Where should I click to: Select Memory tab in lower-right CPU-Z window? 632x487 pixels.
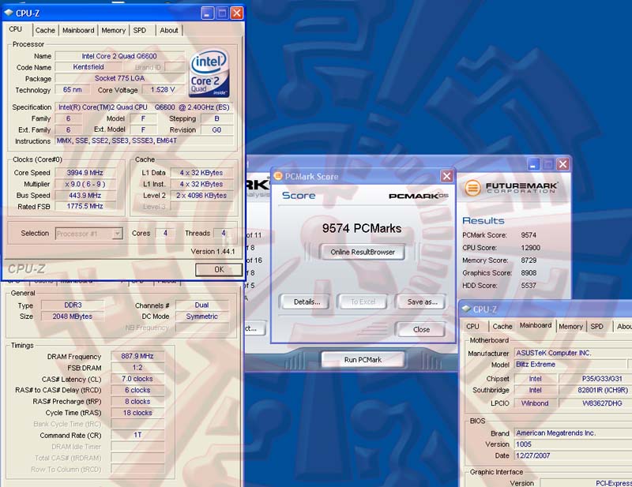[570, 326]
